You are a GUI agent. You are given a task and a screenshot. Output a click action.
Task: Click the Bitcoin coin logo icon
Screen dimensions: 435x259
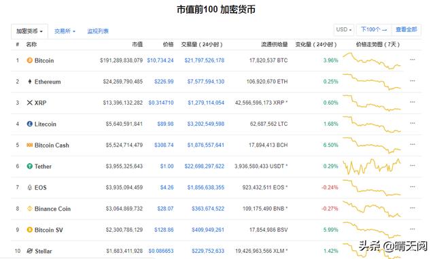(29, 61)
